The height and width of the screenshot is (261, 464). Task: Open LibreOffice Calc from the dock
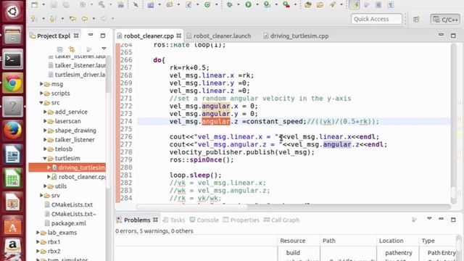coord(12,178)
